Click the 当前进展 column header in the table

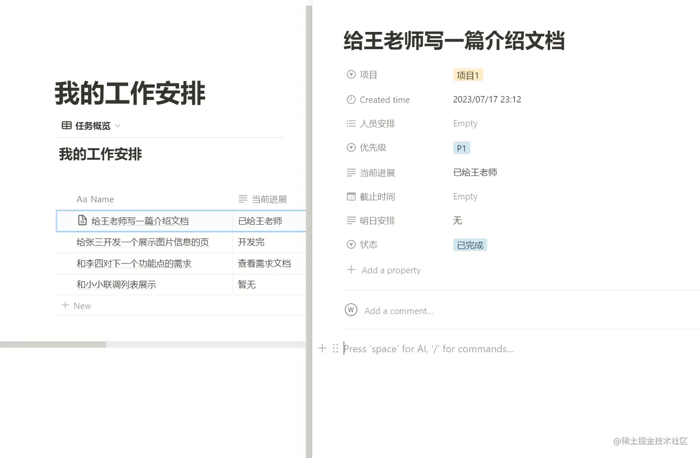[262, 199]
